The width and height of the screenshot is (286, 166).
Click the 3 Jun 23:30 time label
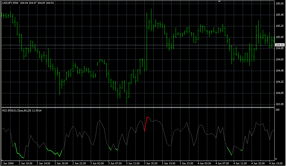point(187,163)
